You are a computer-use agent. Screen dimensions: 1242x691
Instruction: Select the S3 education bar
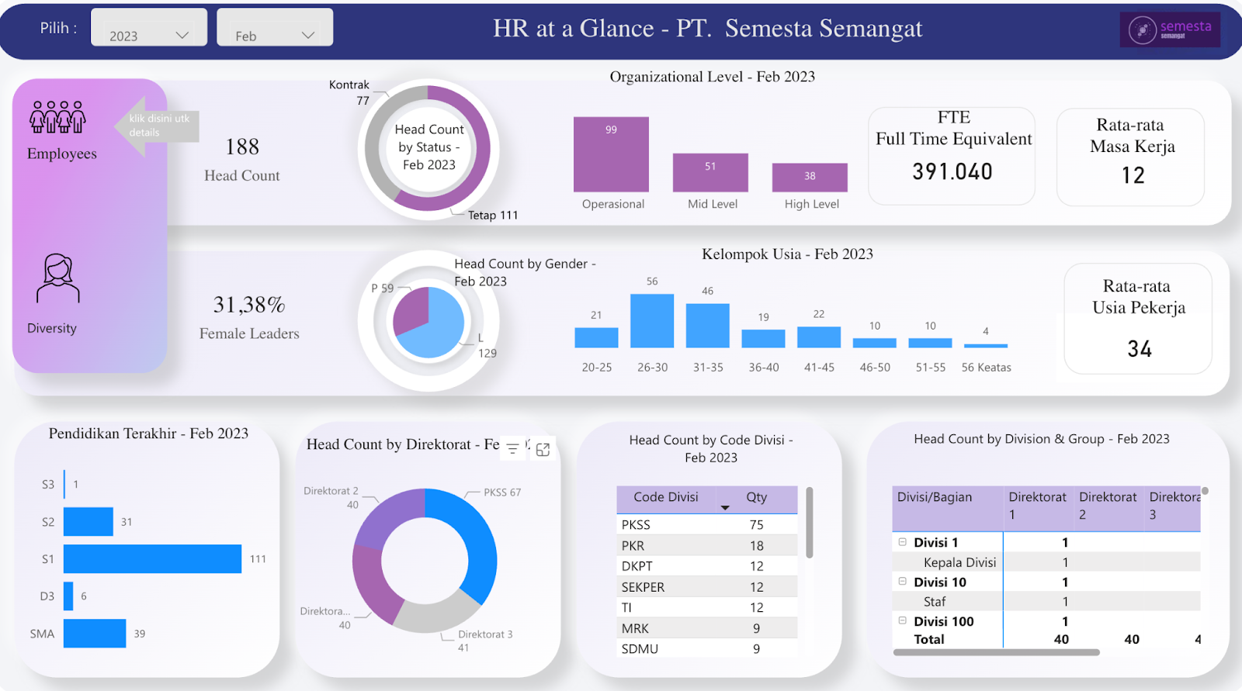click(x=64, y=485)
